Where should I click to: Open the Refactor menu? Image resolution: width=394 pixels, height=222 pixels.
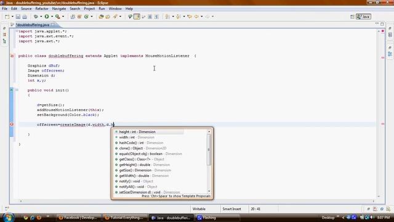click(x=42, y=9)
